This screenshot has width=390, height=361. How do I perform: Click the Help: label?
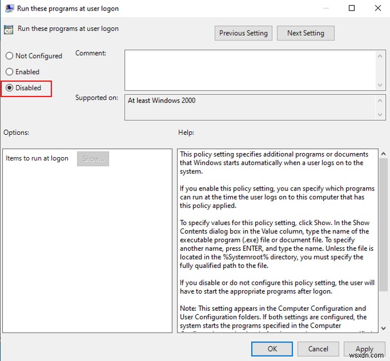pyautogui.click(x=186, y=133)
